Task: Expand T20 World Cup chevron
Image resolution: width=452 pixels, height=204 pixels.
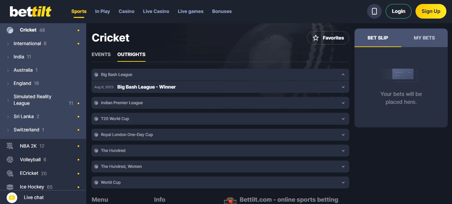Action: tap(343, 119)
